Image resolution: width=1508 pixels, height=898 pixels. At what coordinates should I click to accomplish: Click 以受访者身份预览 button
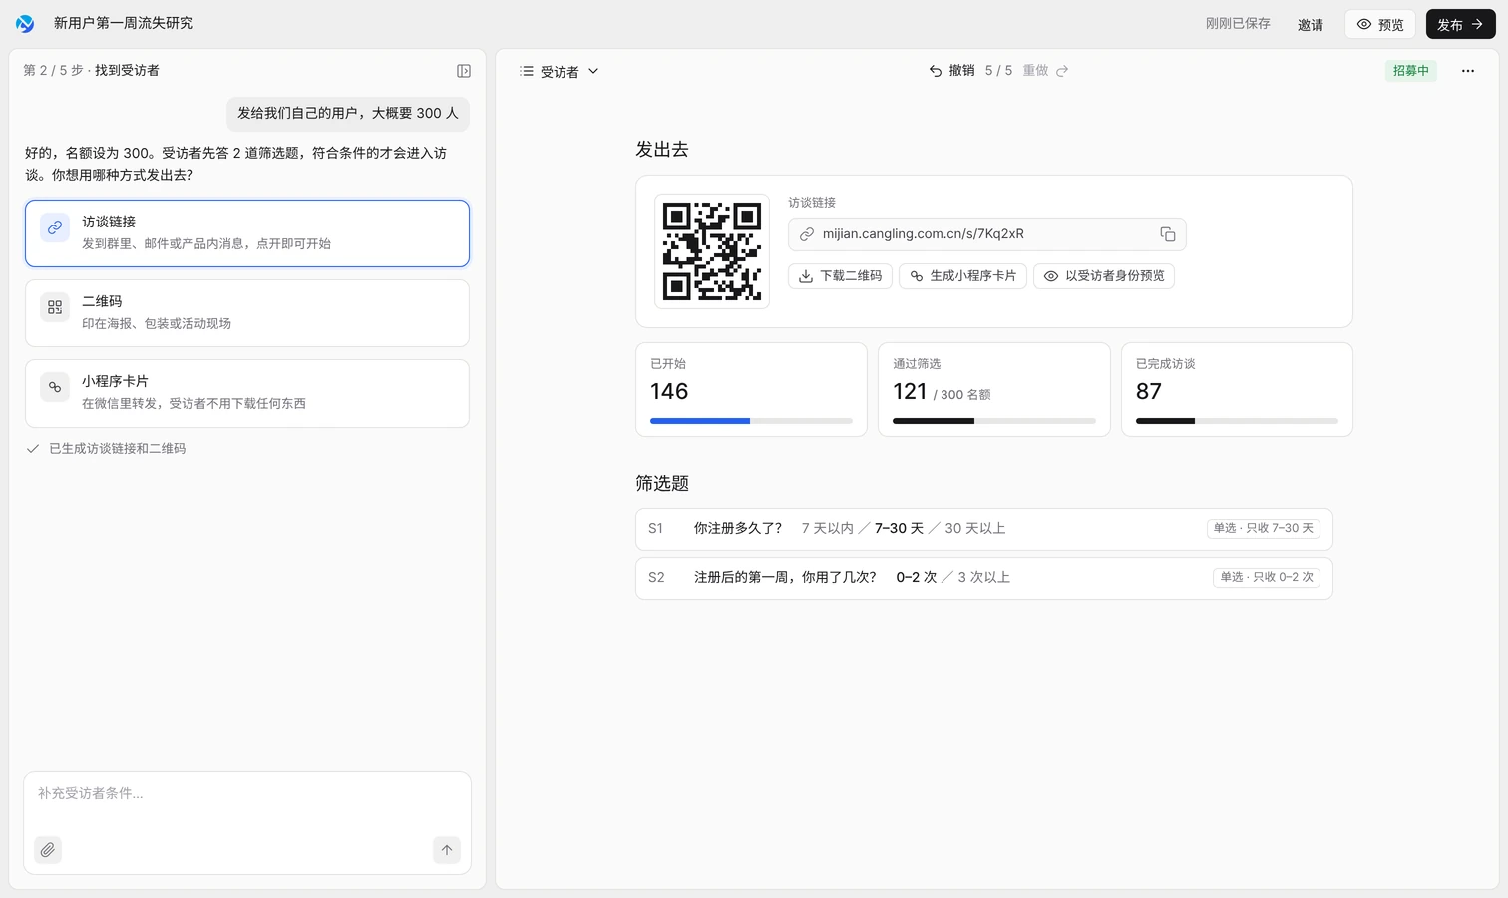(1104, 276)
